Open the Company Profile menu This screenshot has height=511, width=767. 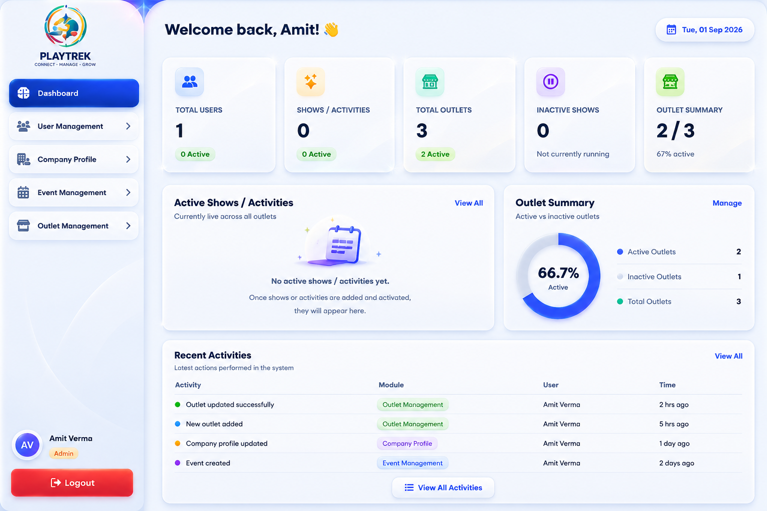74,159
